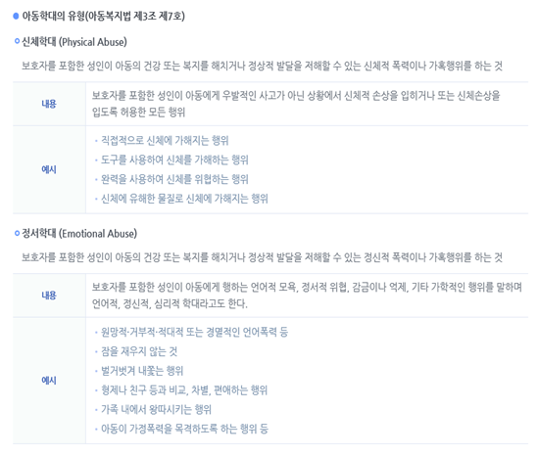
Task: Click the 정서학대 (Emotional Abuse) heading
Action: [x=79, y=234]
